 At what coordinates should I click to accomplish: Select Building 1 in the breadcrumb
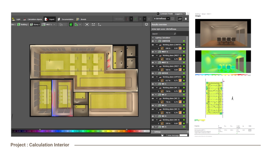(23, 25)
